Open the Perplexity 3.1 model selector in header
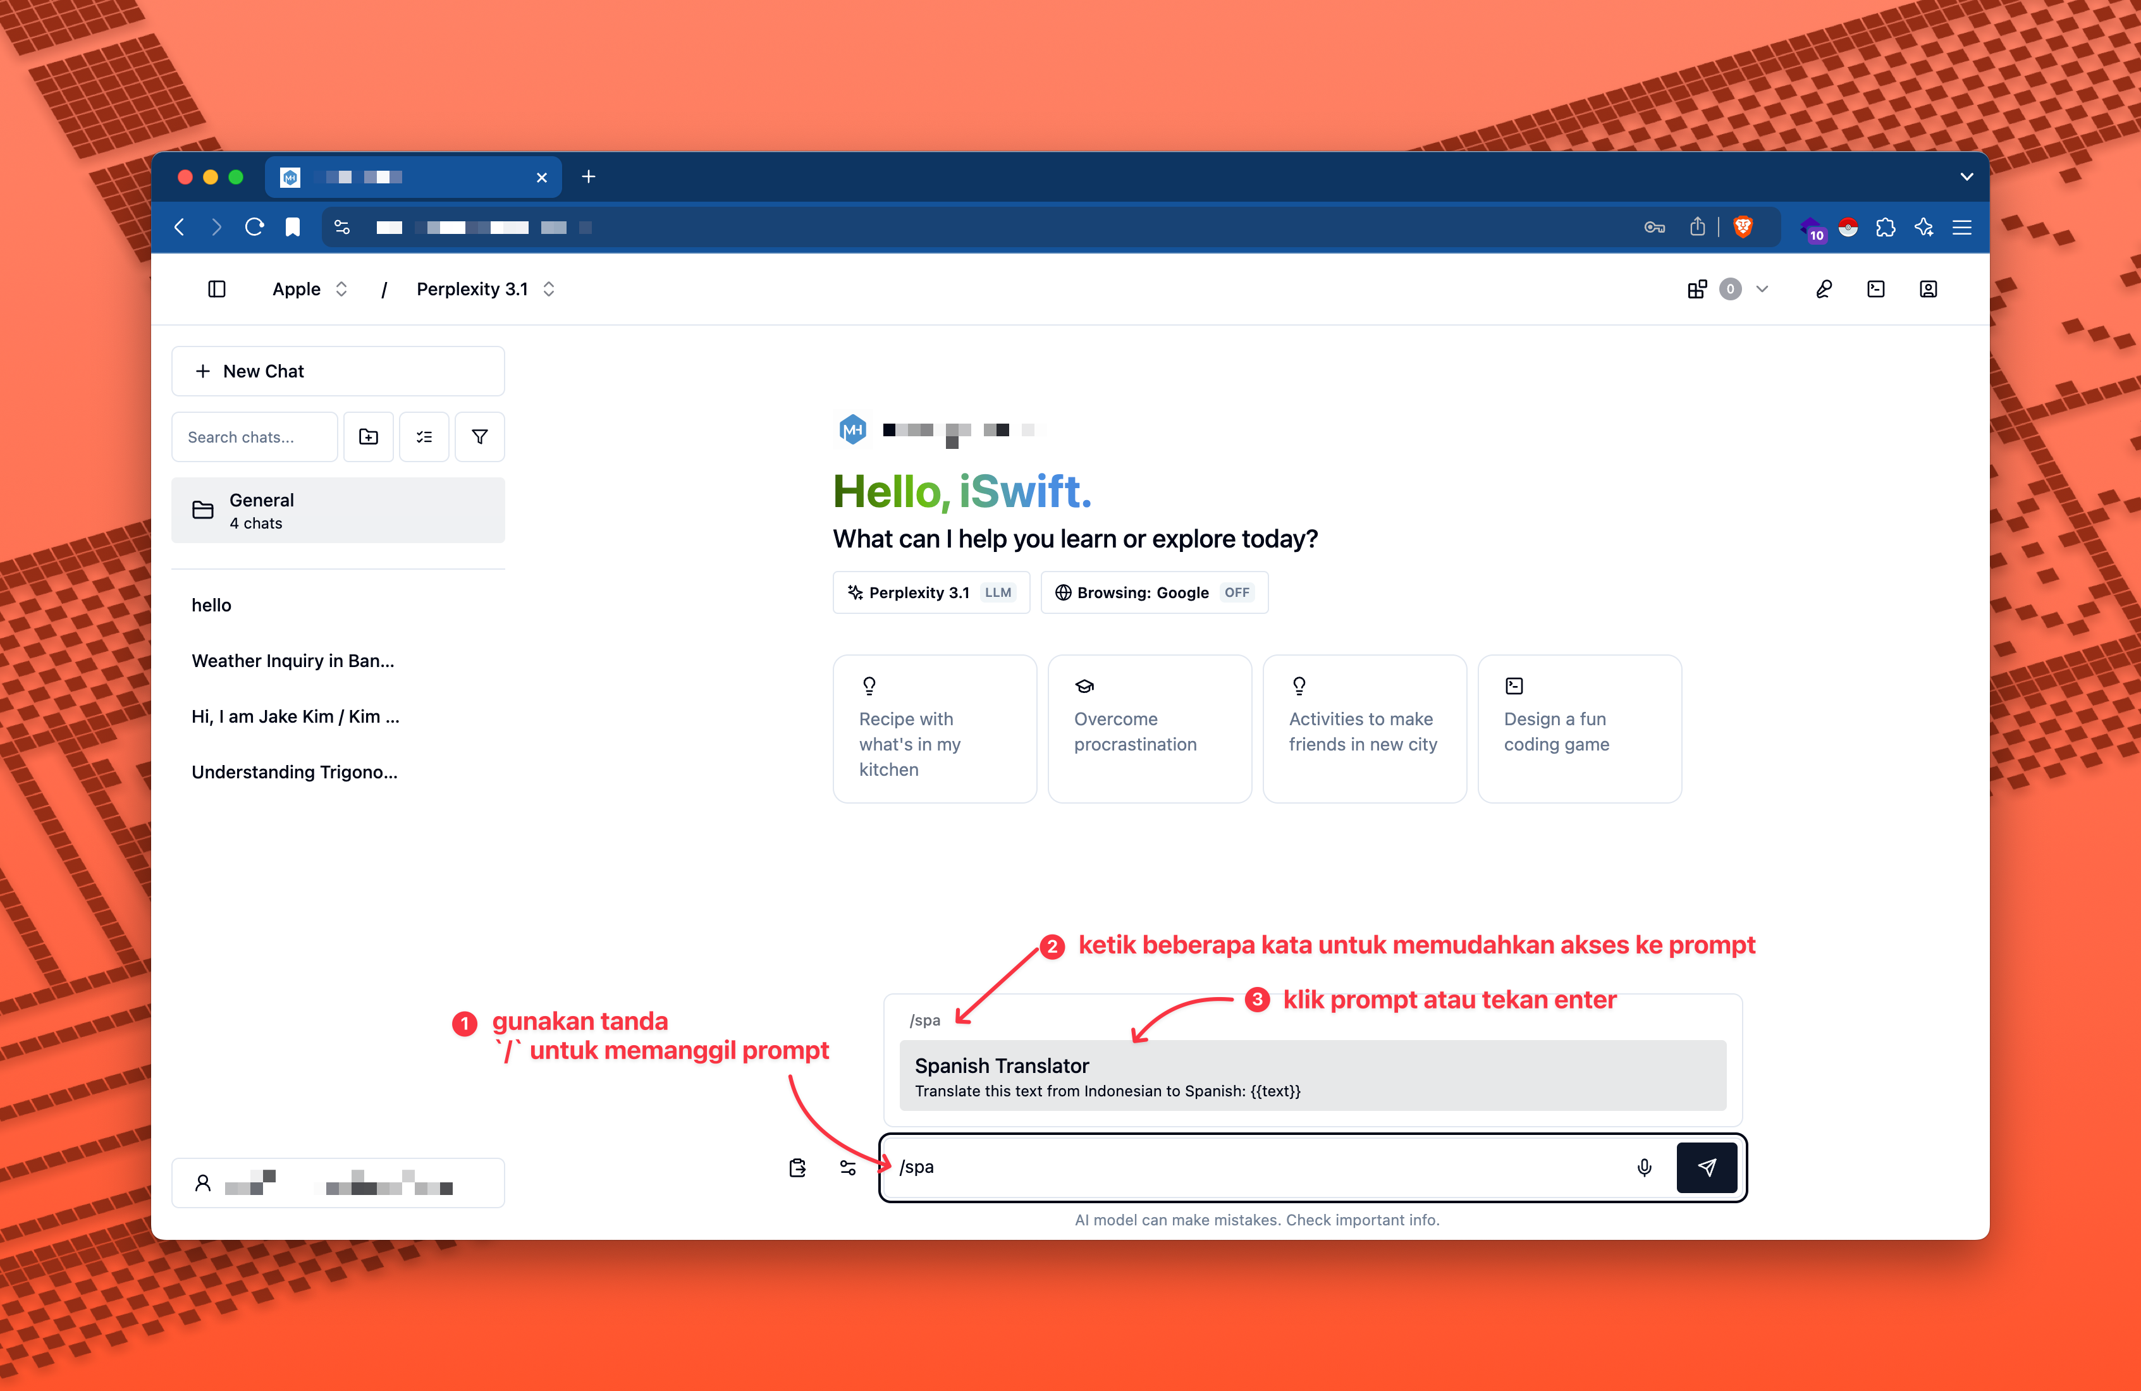This screenshot has width=2141, height=1391. pyautogui.click(x=486, y=289)
